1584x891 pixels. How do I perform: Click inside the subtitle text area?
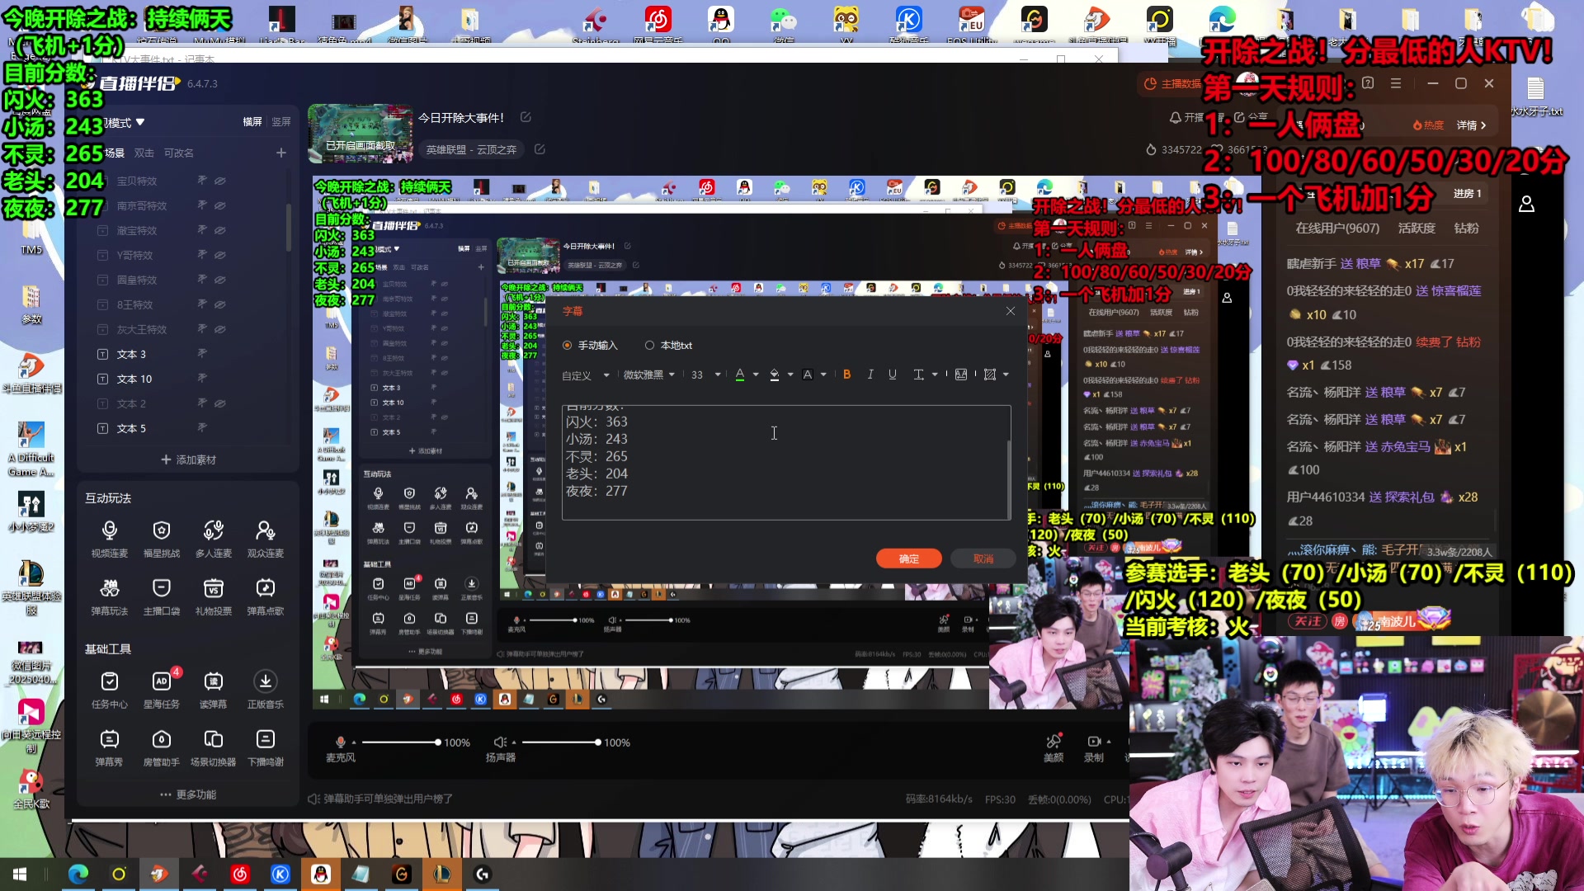pyautogui.click(x=786, y=462)
